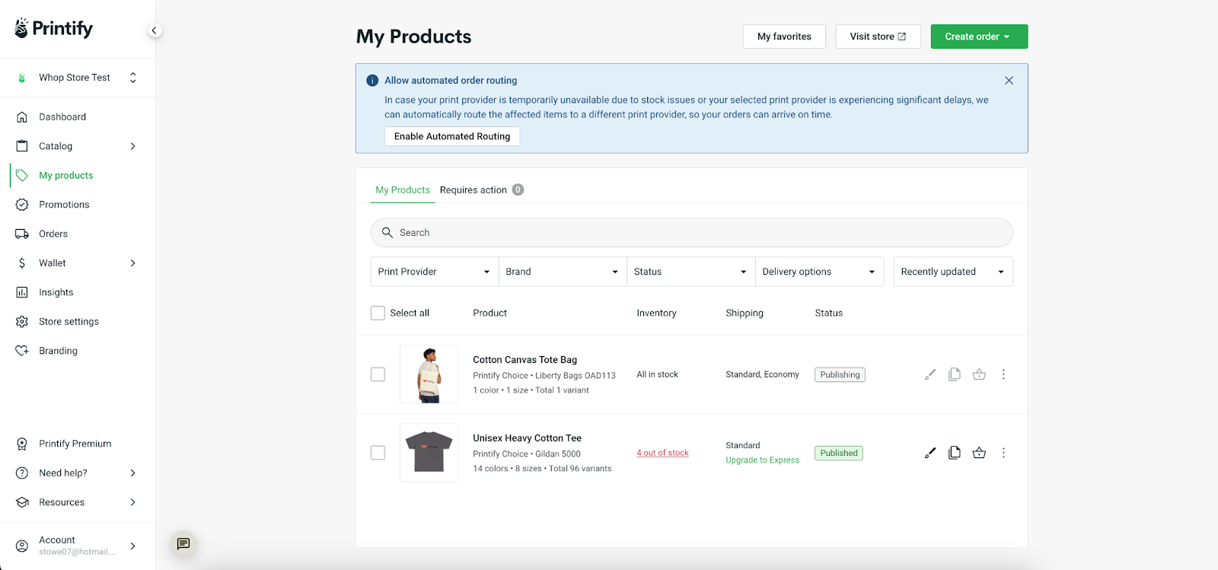The image size is (1218, 570).
Task: Click the My products tag icon
Action: tap(22, 175)
